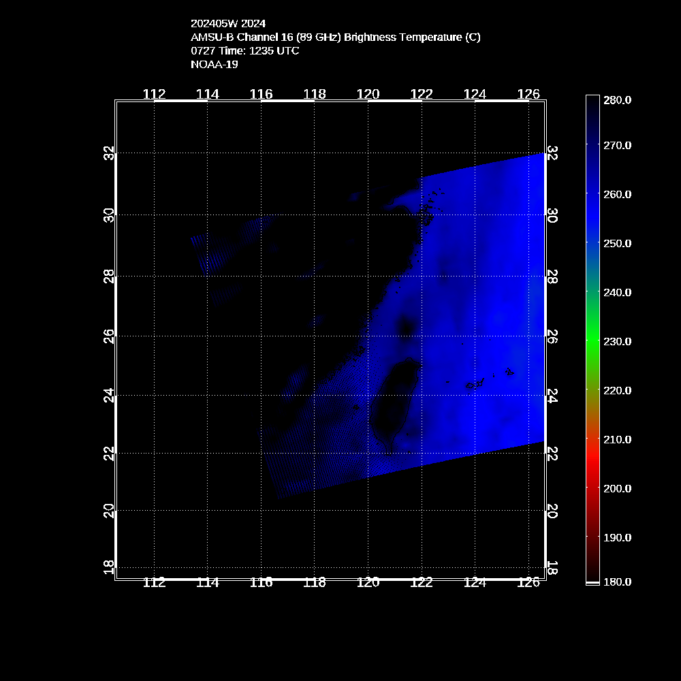Select the "NOAA-19" satellite name label

point(215,64)
